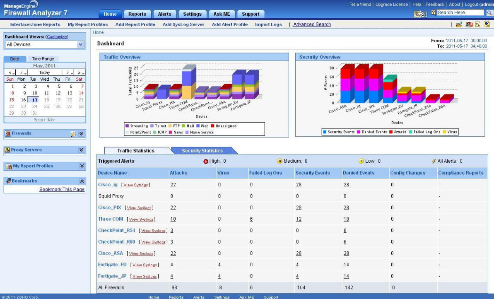
Task: Click the edit pencil icon on the Firewalls panel
Action: tap(73, 134)
